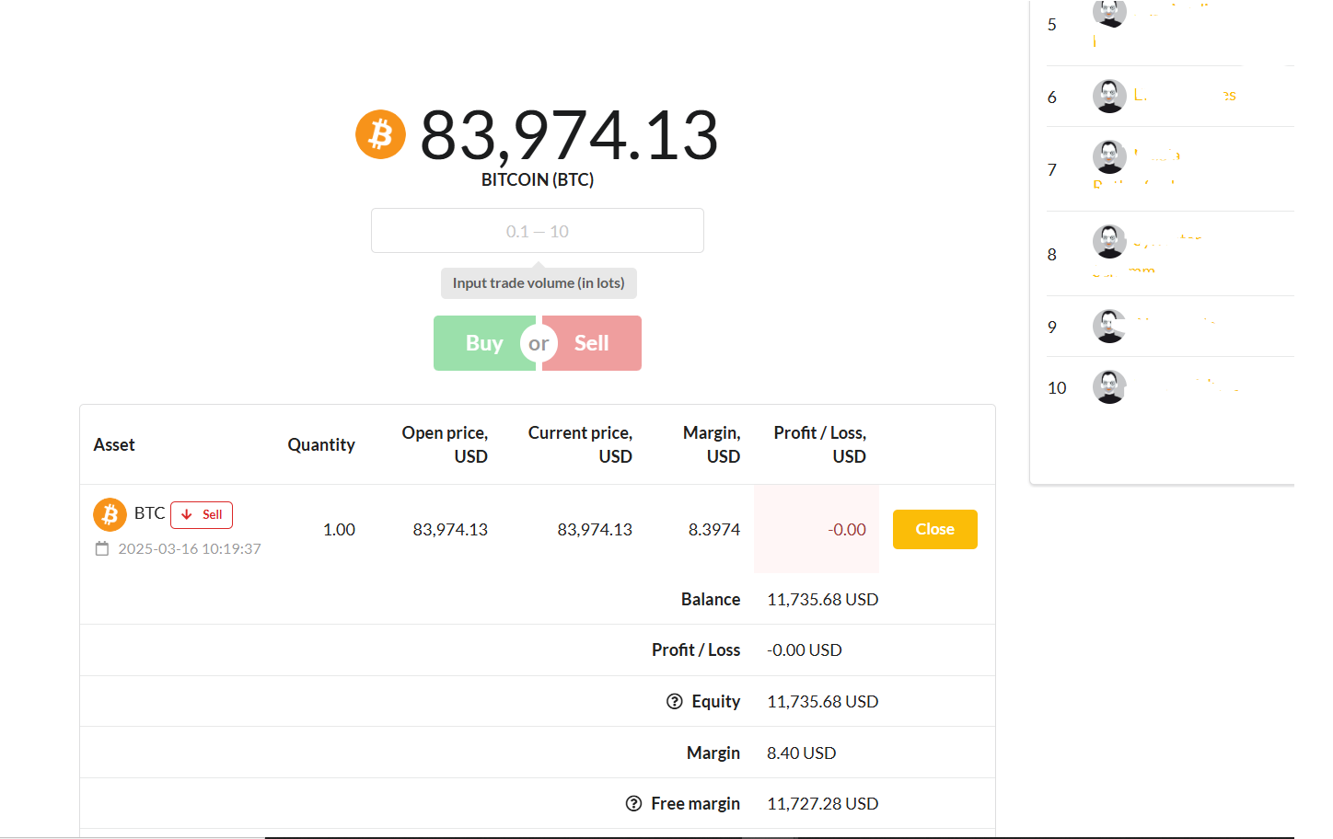Open the Free margin help question-mark icon
The image size is (1333, 839).
(633, 803)
